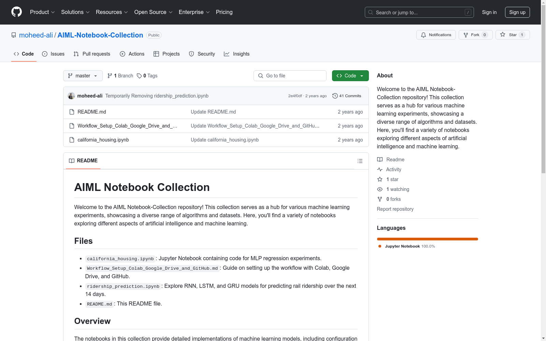The height and width of the screenshot is (341, 546).
Task: Open the 'Update california_housing.ipynb' commit message
Action: (x=225, y=140)
